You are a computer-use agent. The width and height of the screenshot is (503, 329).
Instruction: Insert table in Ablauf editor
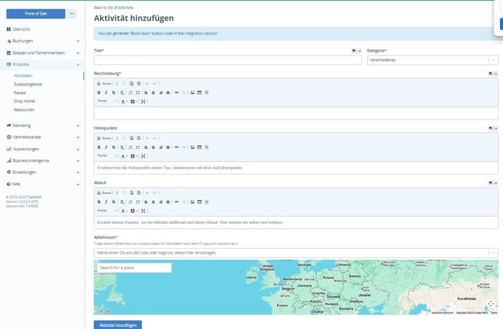pos(200,202)
